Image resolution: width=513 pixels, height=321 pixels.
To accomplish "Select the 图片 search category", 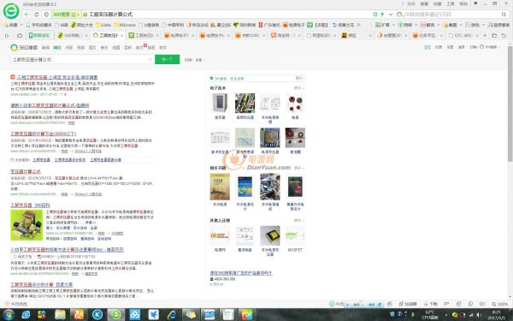I will click(x=92, y=47).
